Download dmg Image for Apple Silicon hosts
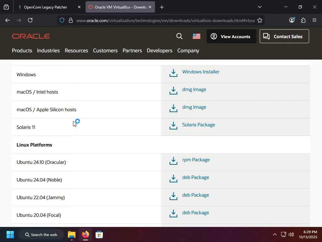 (194, 107)
